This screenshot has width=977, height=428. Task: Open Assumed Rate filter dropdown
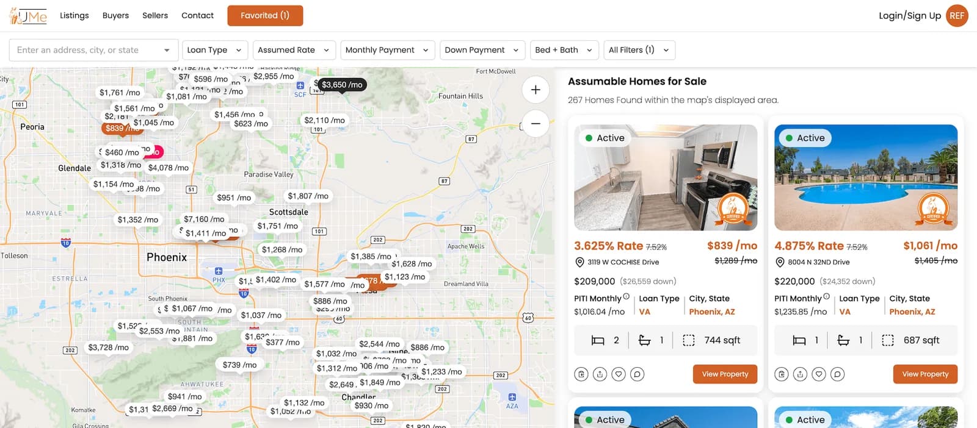(x=294, y=50)
